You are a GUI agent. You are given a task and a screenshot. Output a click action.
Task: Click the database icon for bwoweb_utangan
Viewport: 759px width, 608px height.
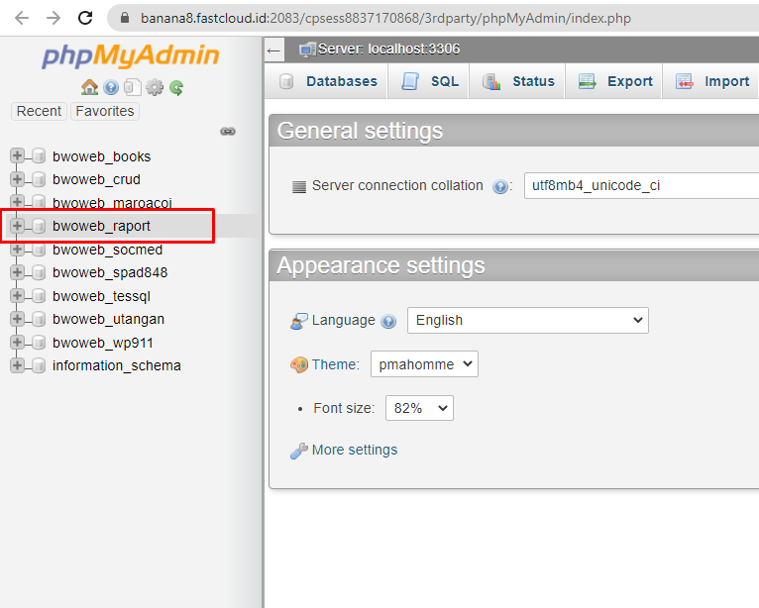(39, 319)
